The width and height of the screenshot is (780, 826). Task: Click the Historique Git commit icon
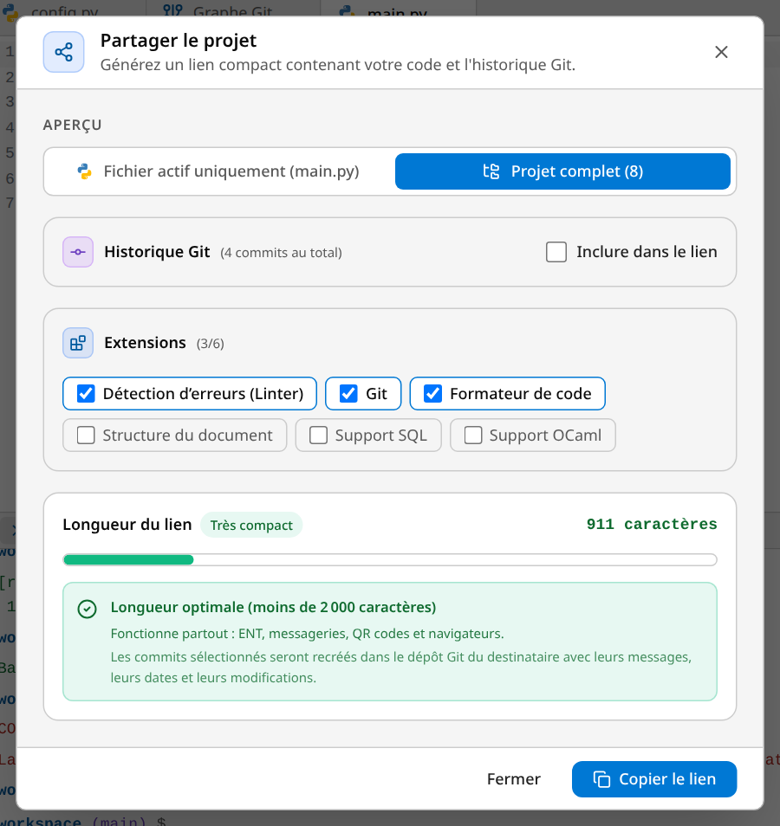[x=78, y=252]
